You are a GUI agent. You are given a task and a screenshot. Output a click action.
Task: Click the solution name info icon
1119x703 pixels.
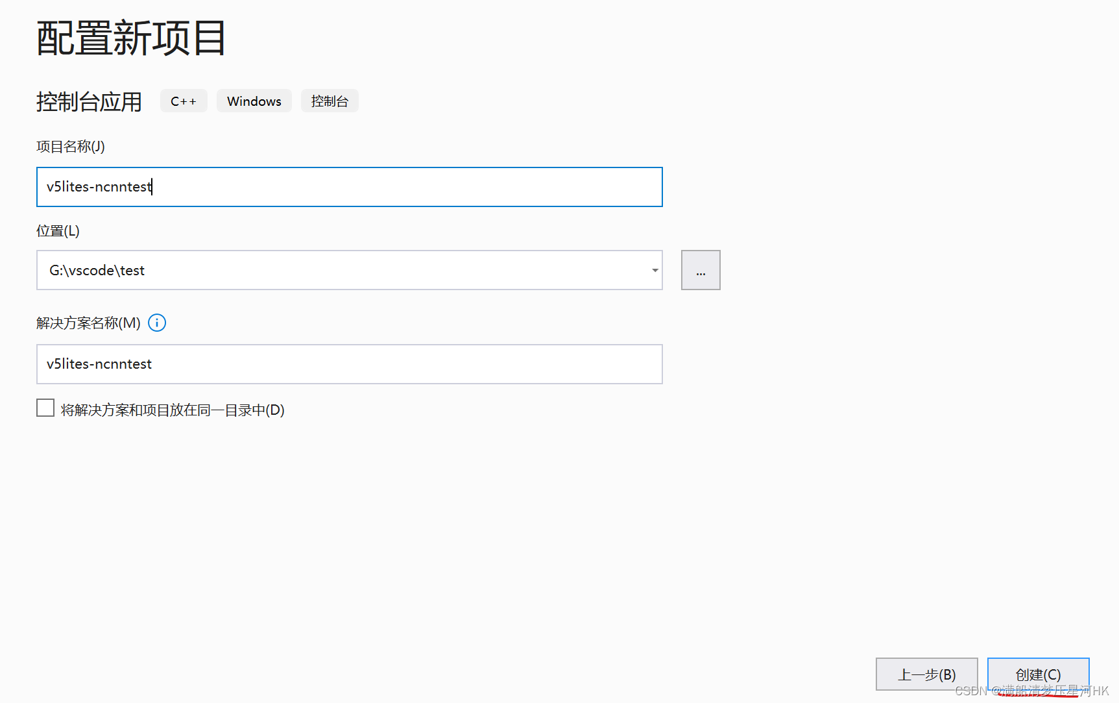tap(157, 323)
